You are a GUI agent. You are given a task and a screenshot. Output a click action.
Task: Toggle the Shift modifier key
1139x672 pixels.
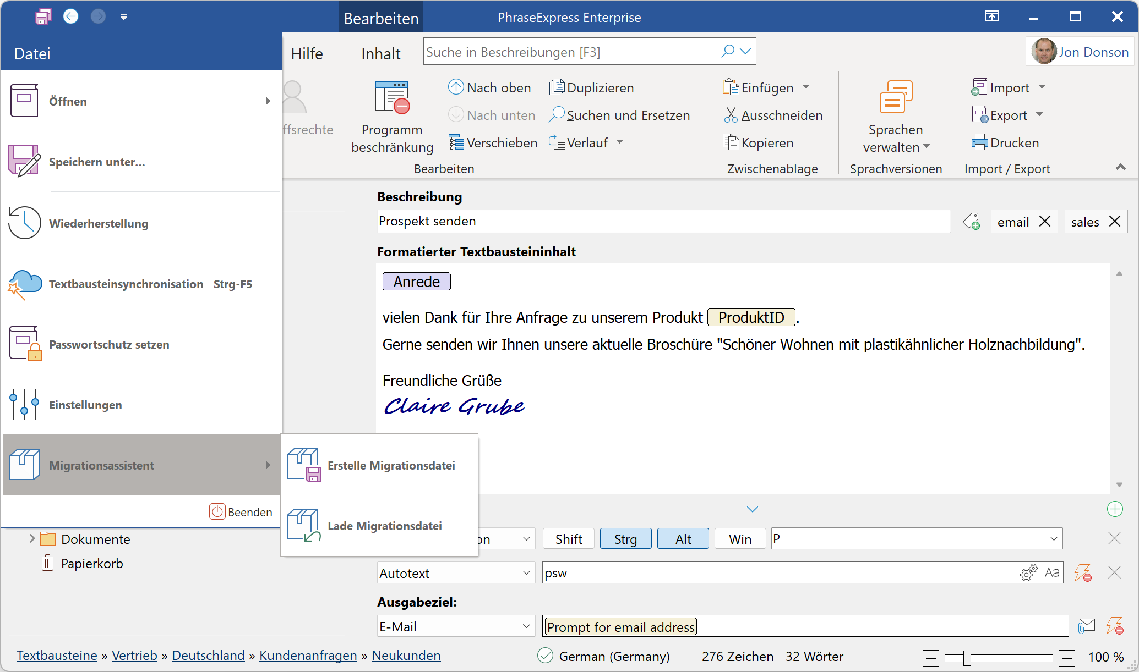(x=568, y=539)
